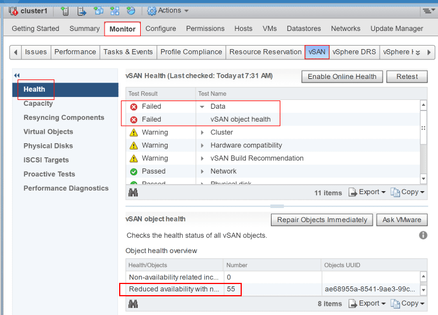Image resolution: width=438 pixels, height=315 pixels.
Task: Switch to the Configure tab
Action: point(161,29)
